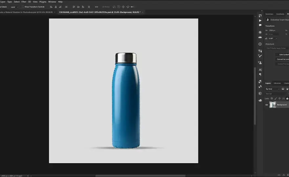Screen dimensions: 289x177
Task: Open the Paragraph panel icon
Action: pyautogui.click(x=260, y=74)
